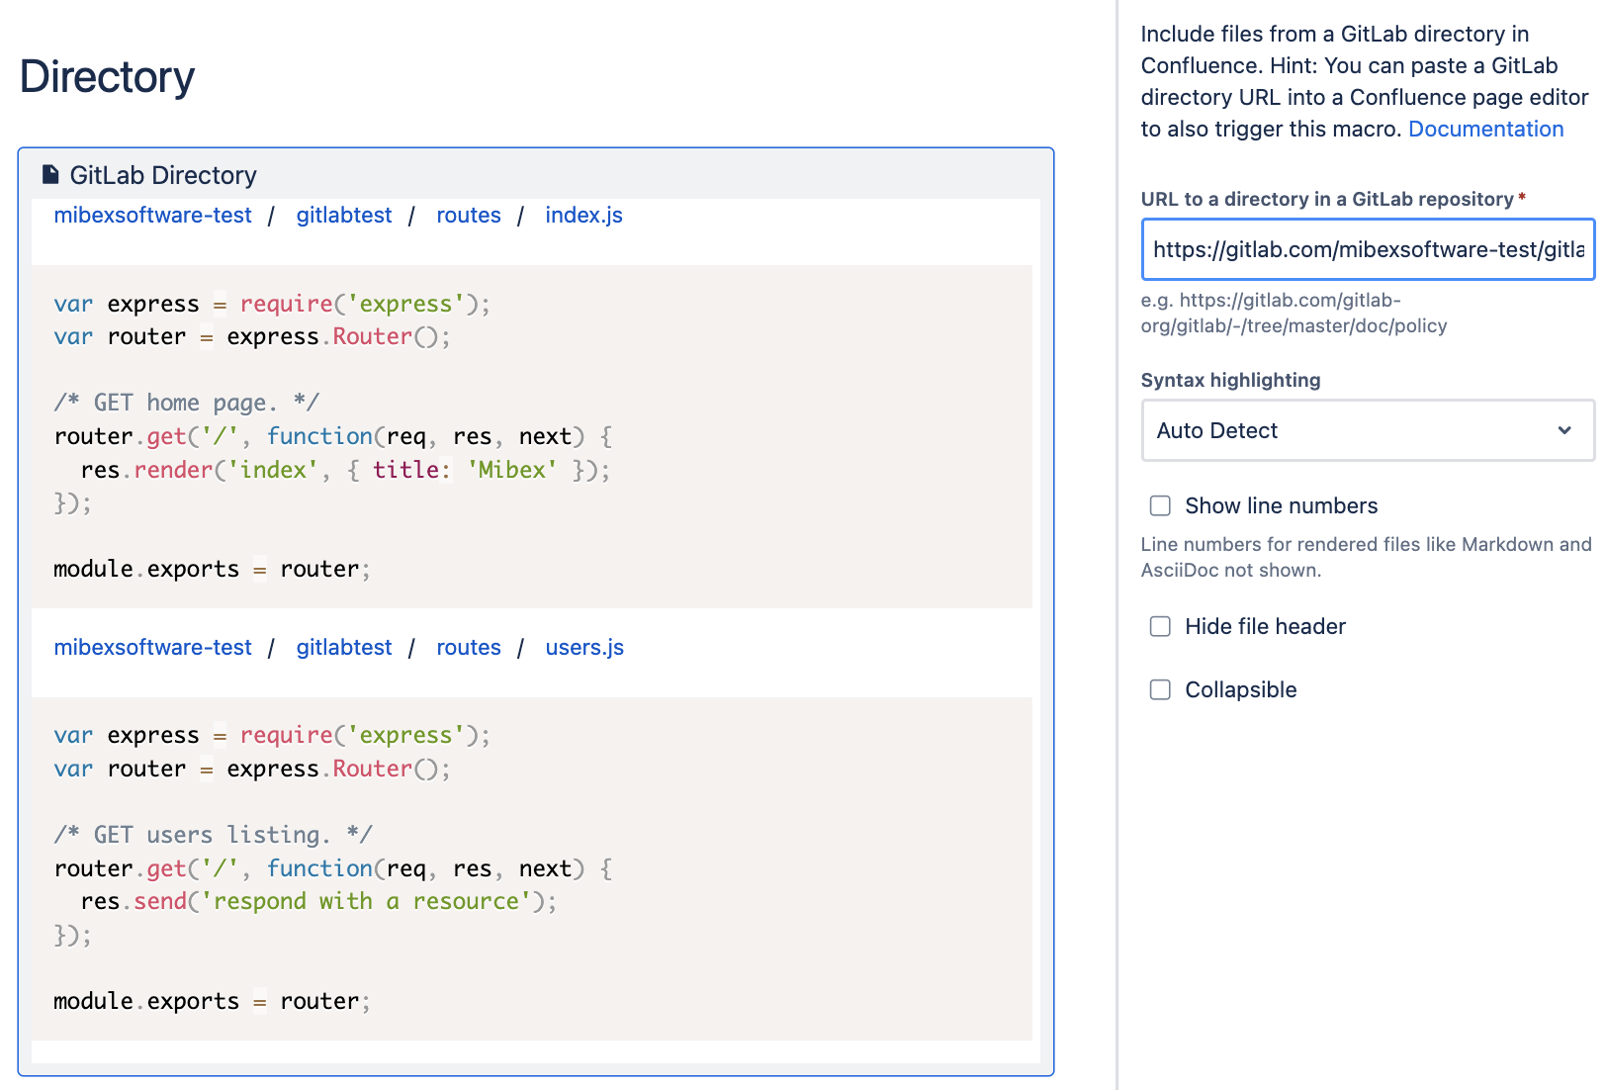Enable the Show line numbers checkbox
The image size is (1606, 1090).
point(1160,505)
